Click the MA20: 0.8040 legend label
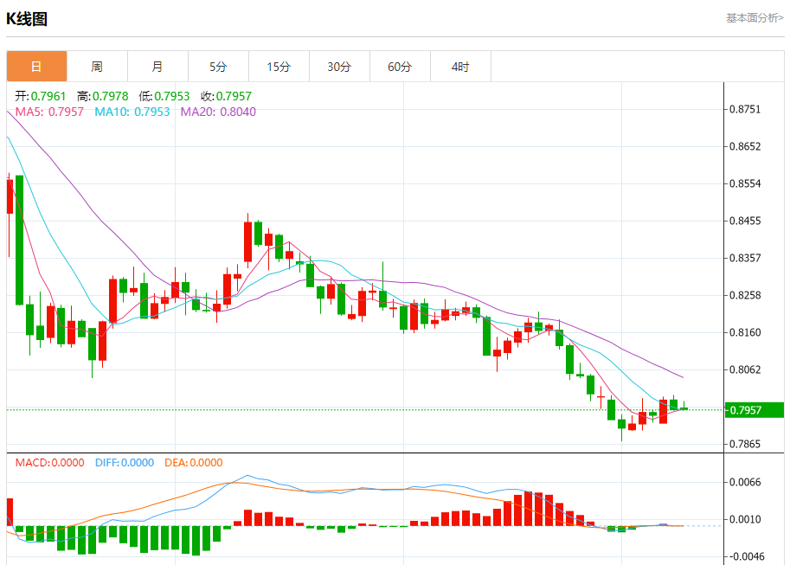 point(218,112)
